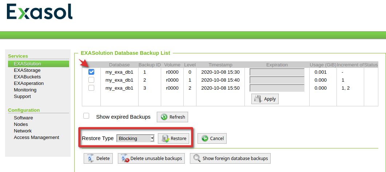This screenshot has width=386, height=172.
Task: Click the Apply button text
Action: point(270,99)
